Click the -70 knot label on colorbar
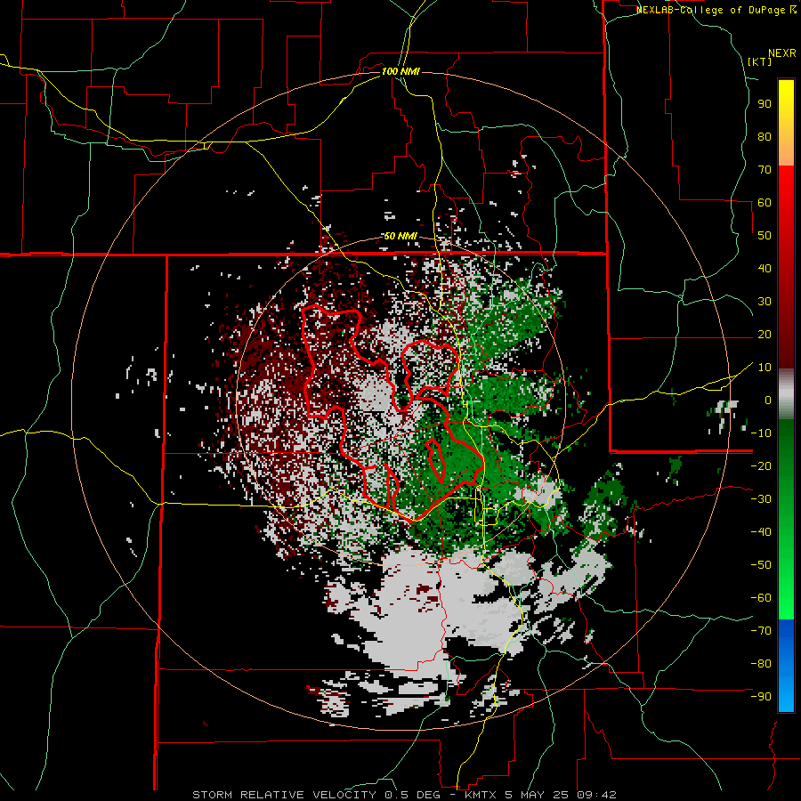This screenshot has width=801, height=801. point(761,631)
